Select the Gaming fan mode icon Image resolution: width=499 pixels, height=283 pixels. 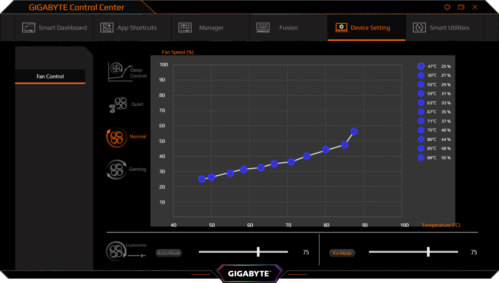(x=117, y=169)
